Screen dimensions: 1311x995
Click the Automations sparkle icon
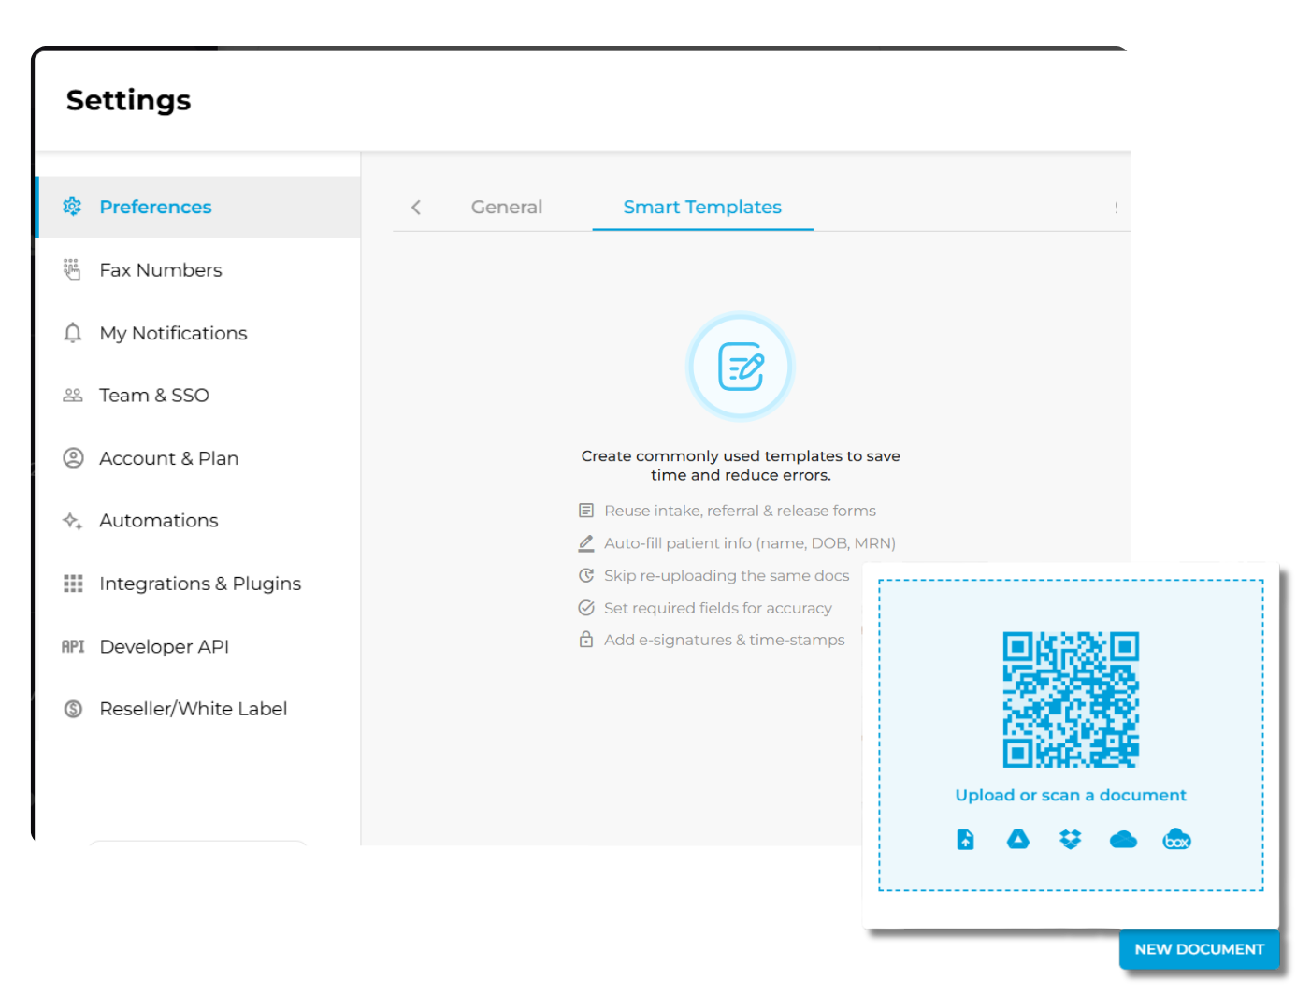(x=72, y=521)
